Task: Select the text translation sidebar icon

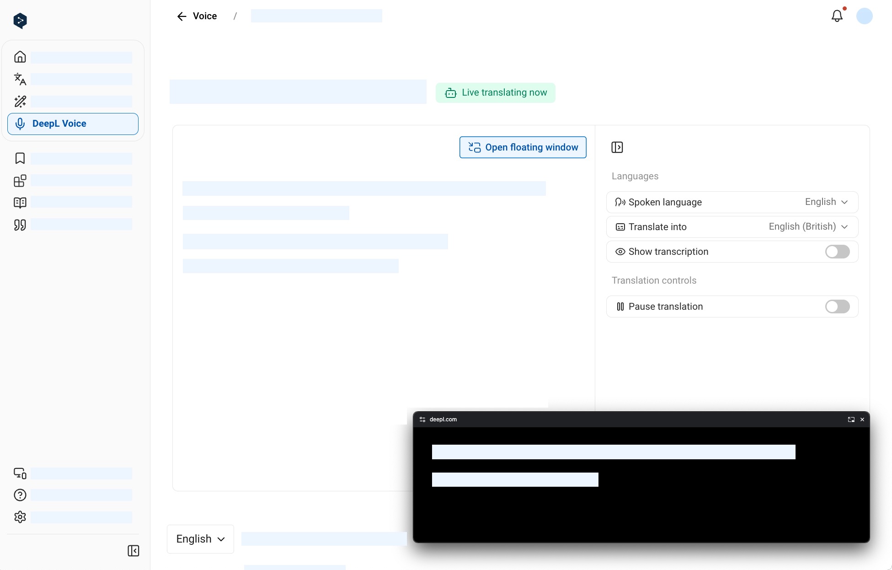Action: coord(20,79)
